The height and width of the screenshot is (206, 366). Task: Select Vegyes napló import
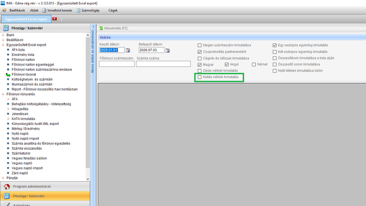[27, 168]
